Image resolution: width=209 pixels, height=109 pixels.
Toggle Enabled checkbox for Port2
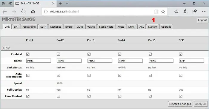pyautogui.click(x=59, y=54)
